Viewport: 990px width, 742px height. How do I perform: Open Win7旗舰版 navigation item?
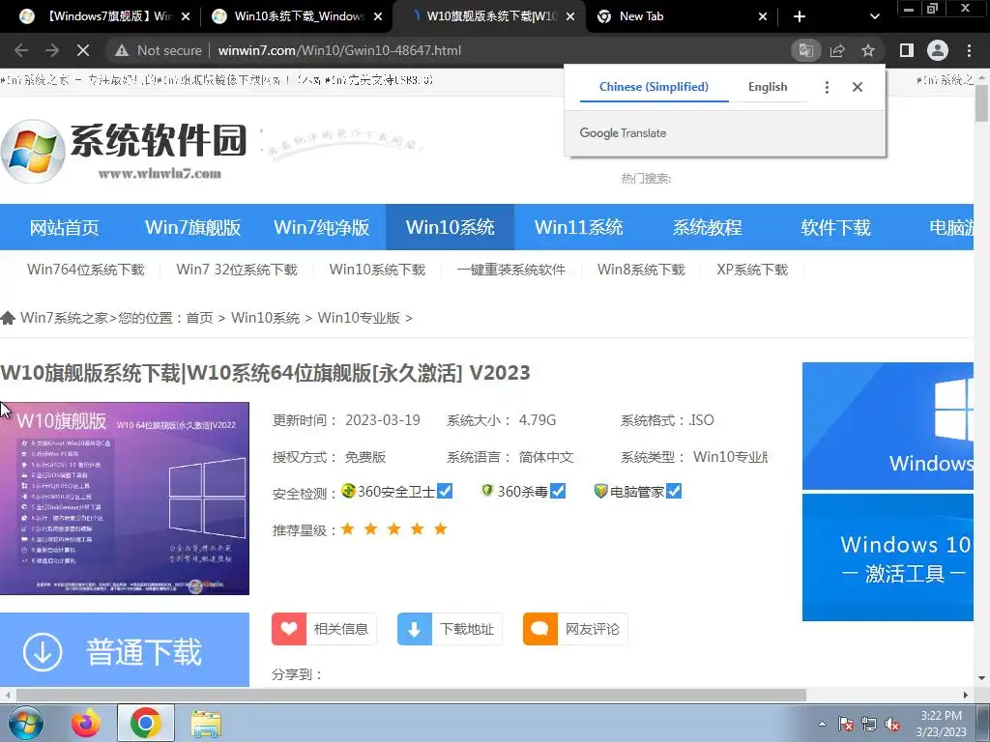click(193, 227)
